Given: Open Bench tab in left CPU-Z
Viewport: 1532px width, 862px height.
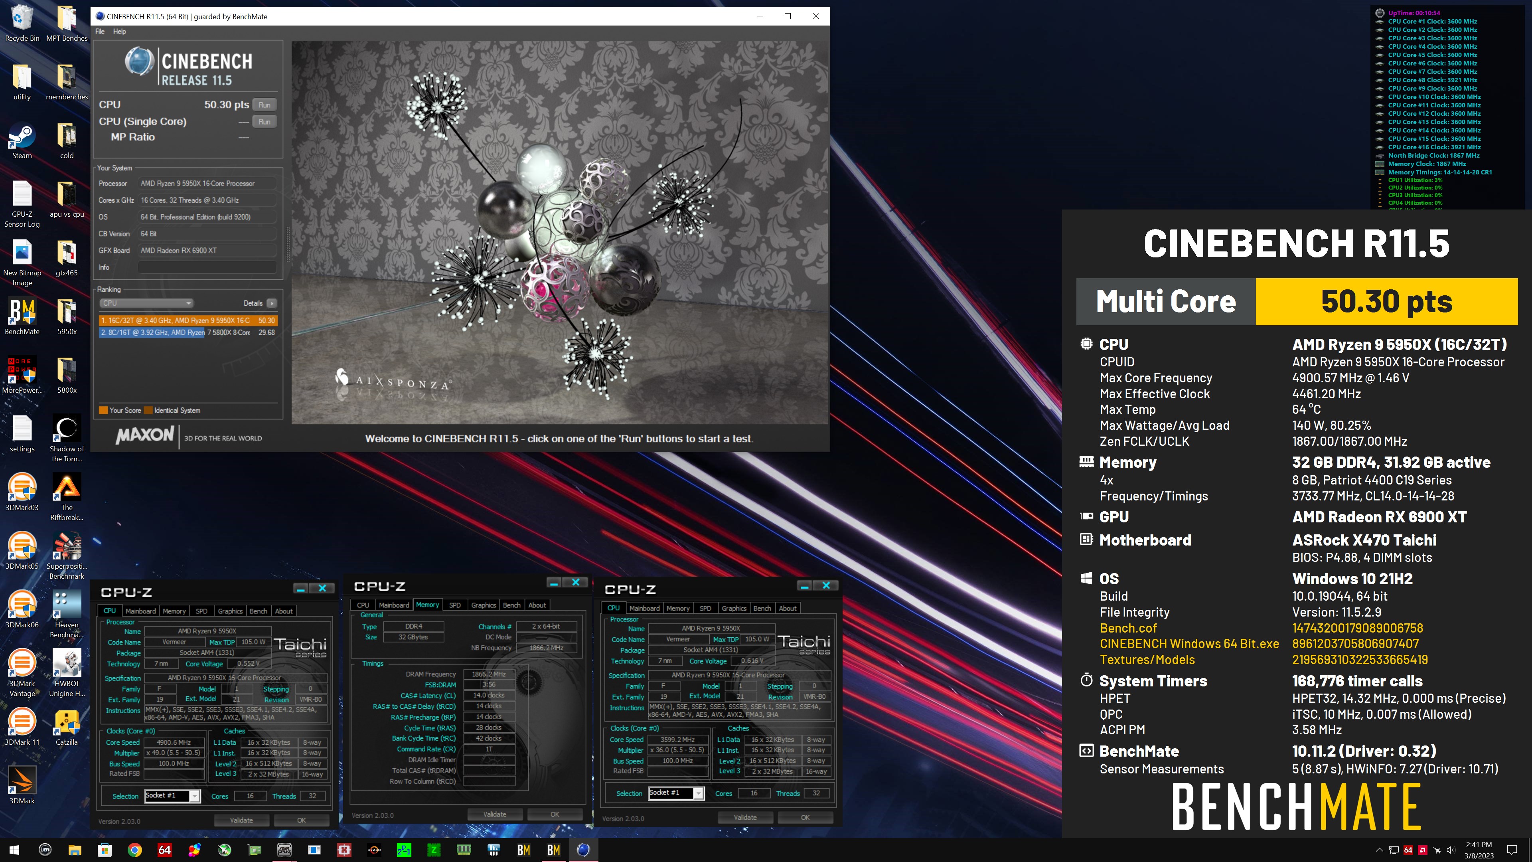Looking at the screenshot, I should (258, 611).
